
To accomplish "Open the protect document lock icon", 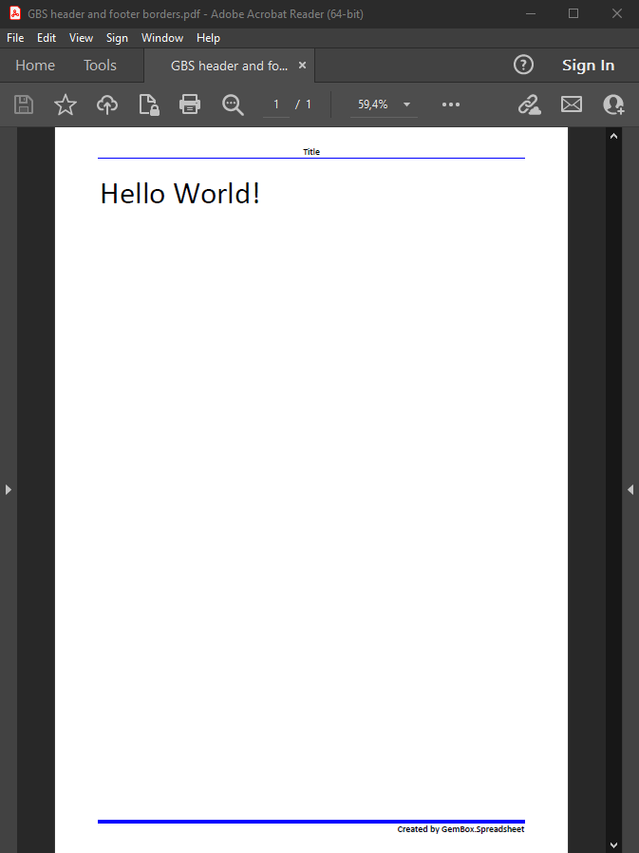I will click(x=149, y=104).
